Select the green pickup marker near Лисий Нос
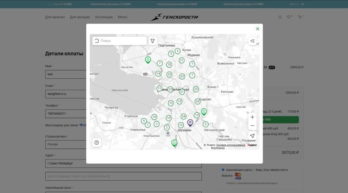The image size is (348, 193). (x=148, y=59)
